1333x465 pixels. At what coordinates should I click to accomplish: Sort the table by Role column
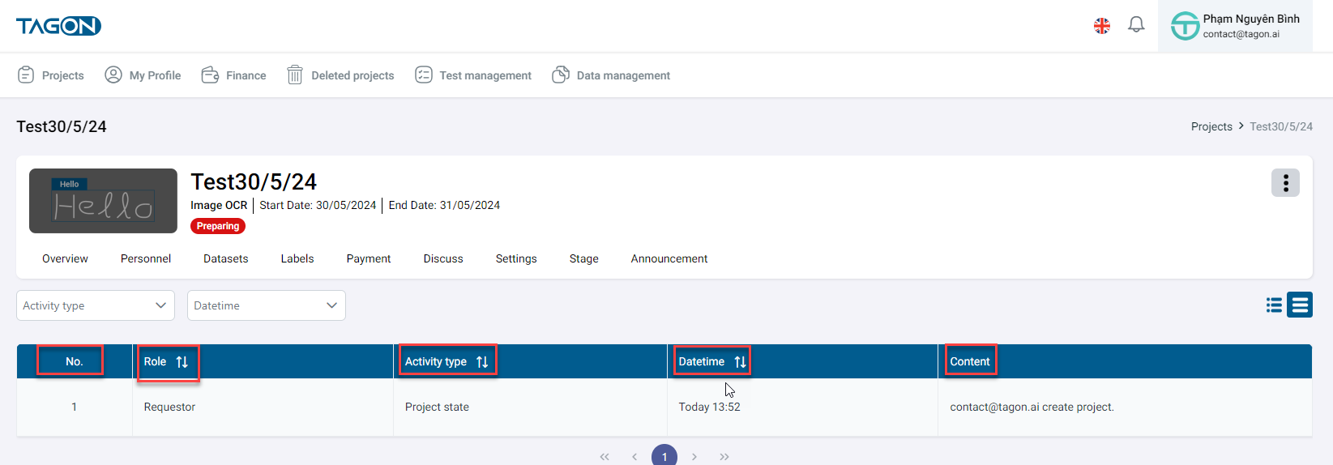(182, 362)
